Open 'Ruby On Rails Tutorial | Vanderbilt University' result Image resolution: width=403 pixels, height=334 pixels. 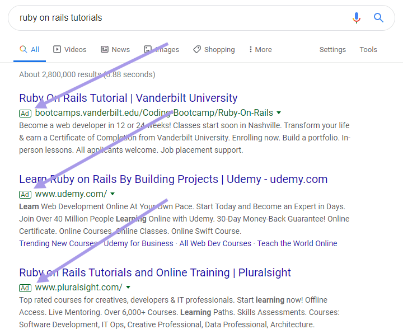click(x=128, y=98)
